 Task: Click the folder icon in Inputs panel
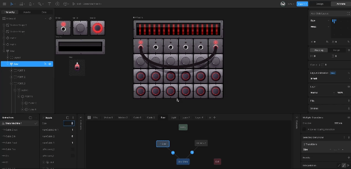click(68, 118)
